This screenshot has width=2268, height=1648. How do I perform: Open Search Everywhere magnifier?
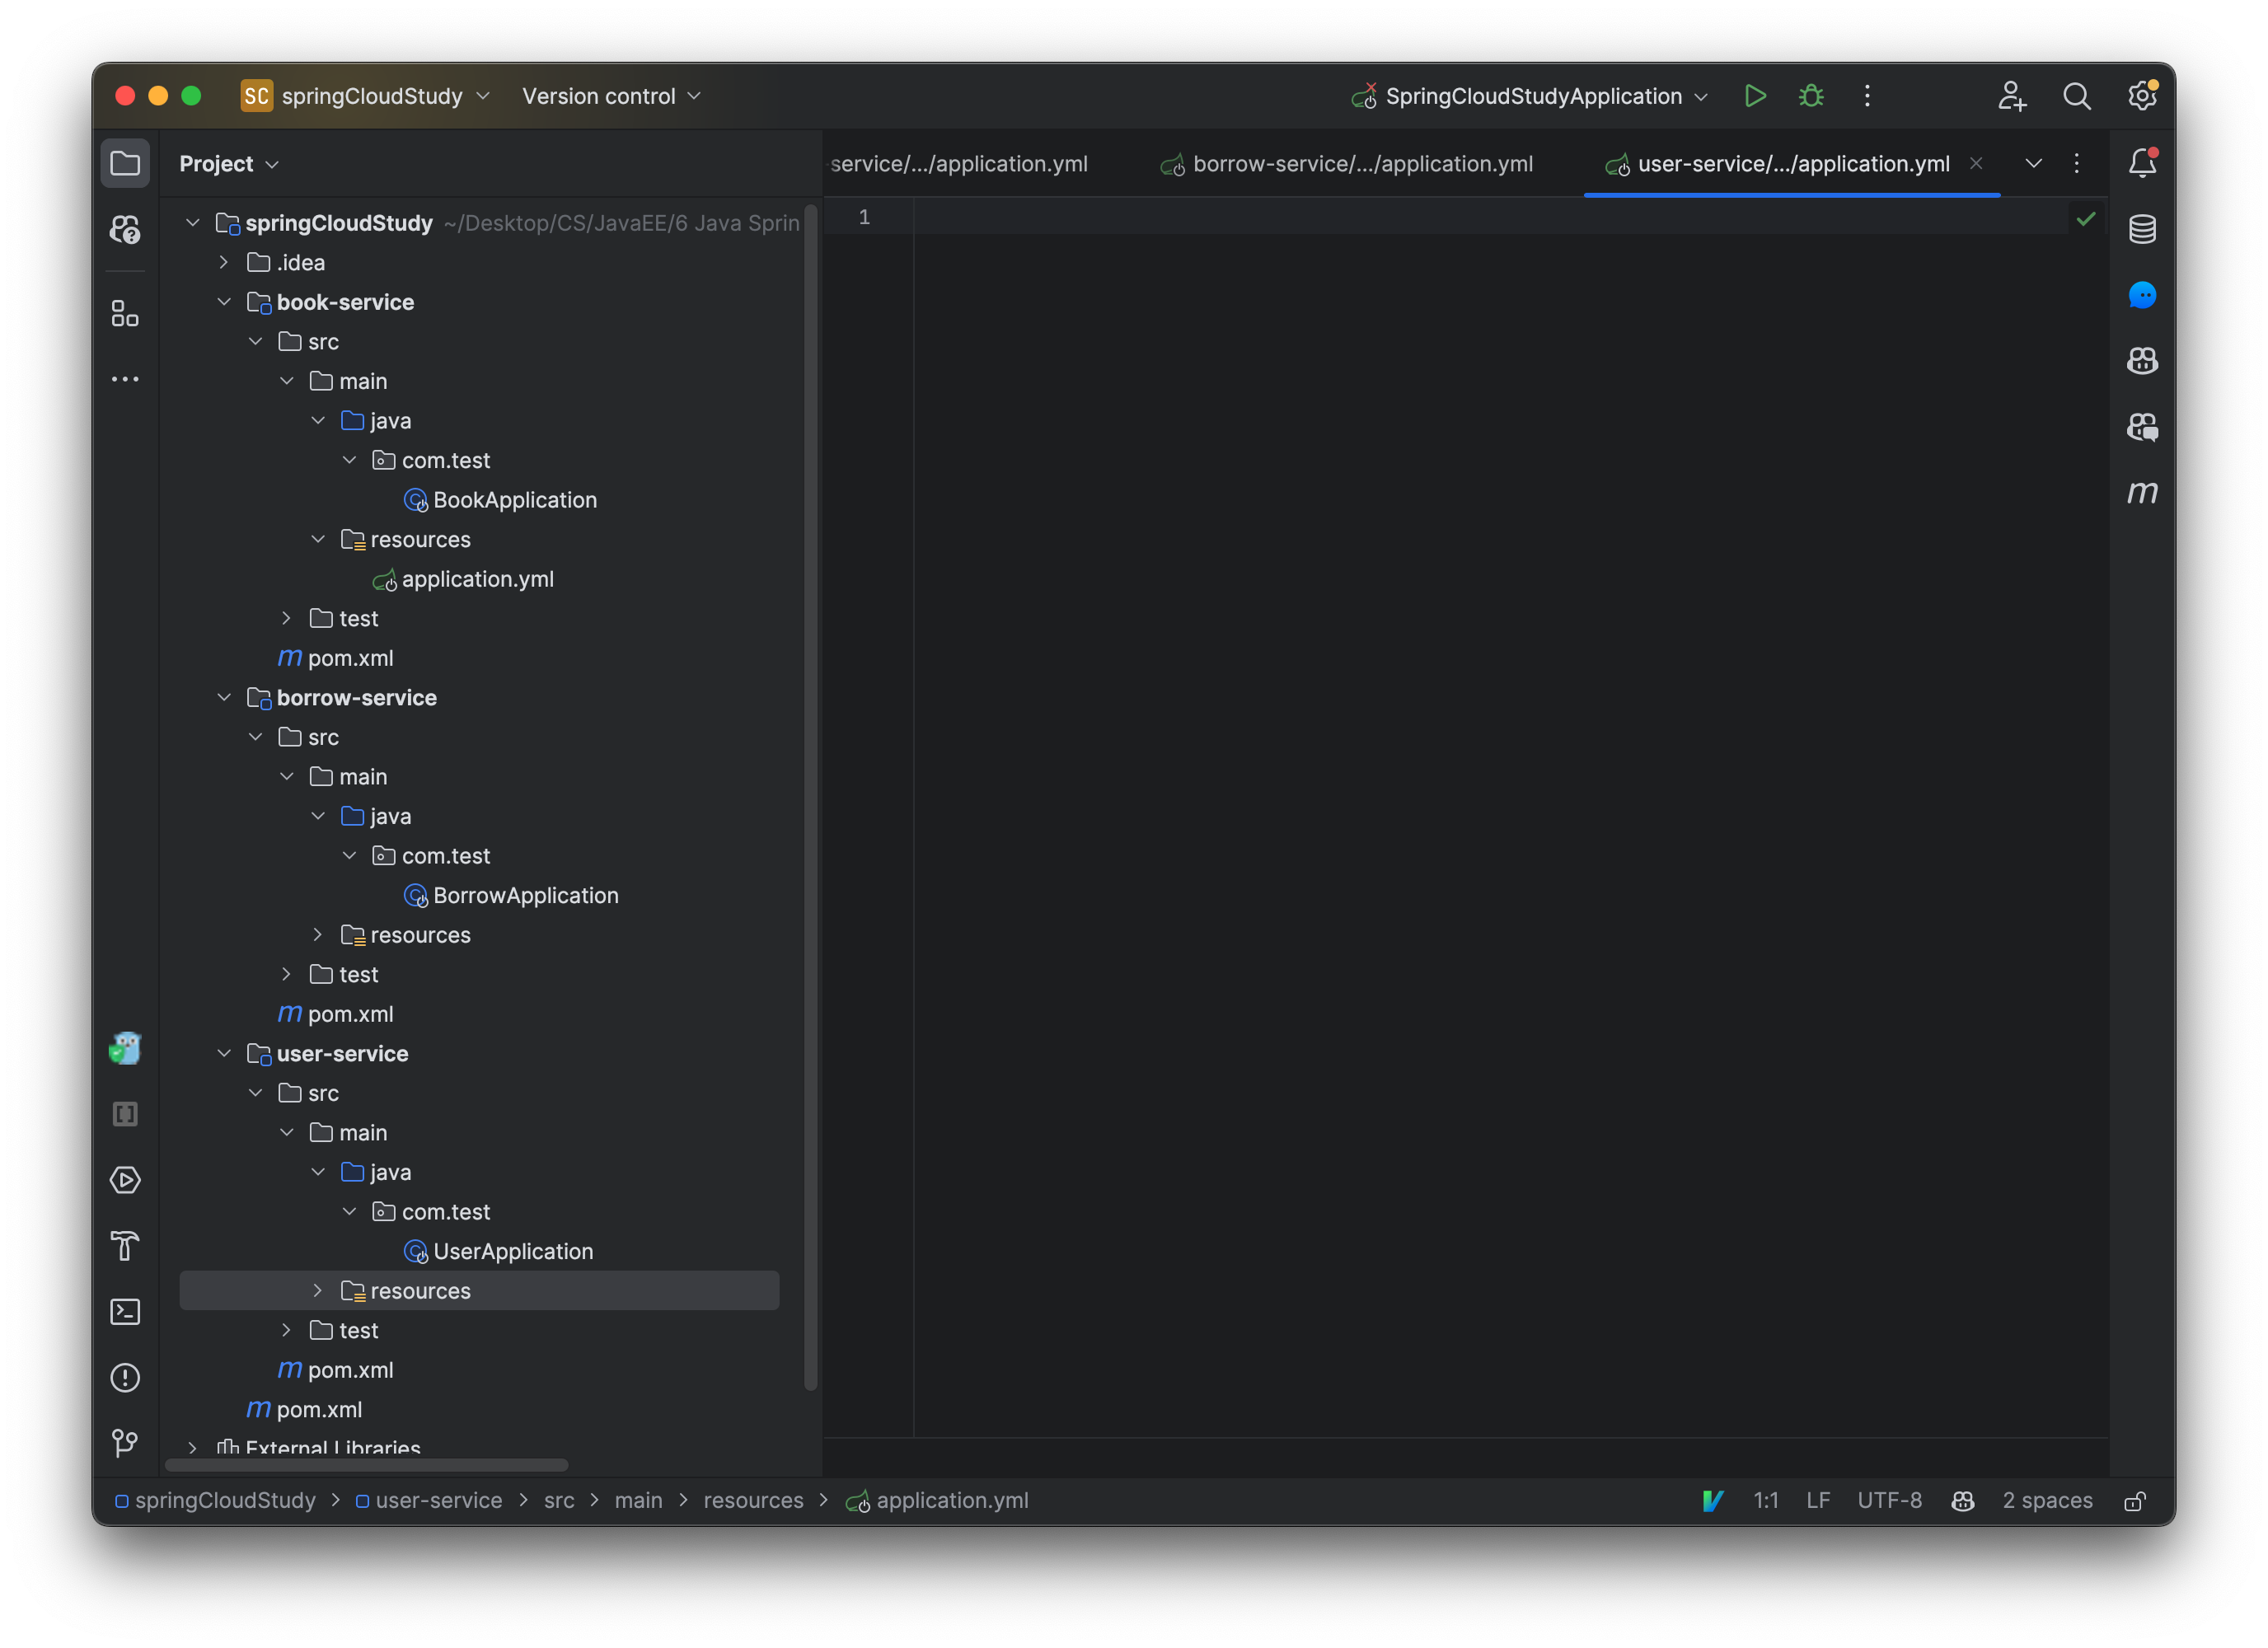[2077, 96]
